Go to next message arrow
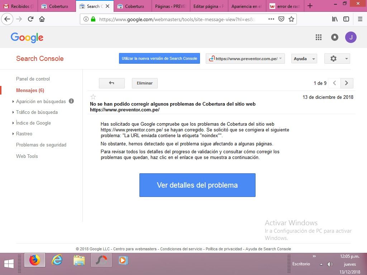 point(347,83)
